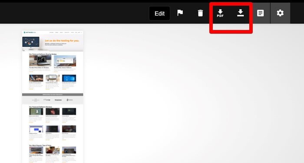304x163 pixels.
Task: Click the laptop photo in buying guides
Action: click(x=40, y=61)
